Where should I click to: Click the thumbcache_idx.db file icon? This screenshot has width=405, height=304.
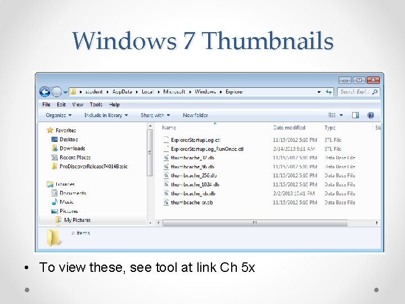point(166,193)
